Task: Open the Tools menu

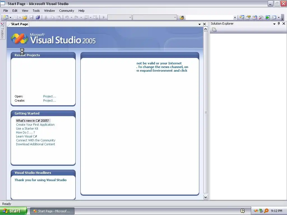Action: 36,11
